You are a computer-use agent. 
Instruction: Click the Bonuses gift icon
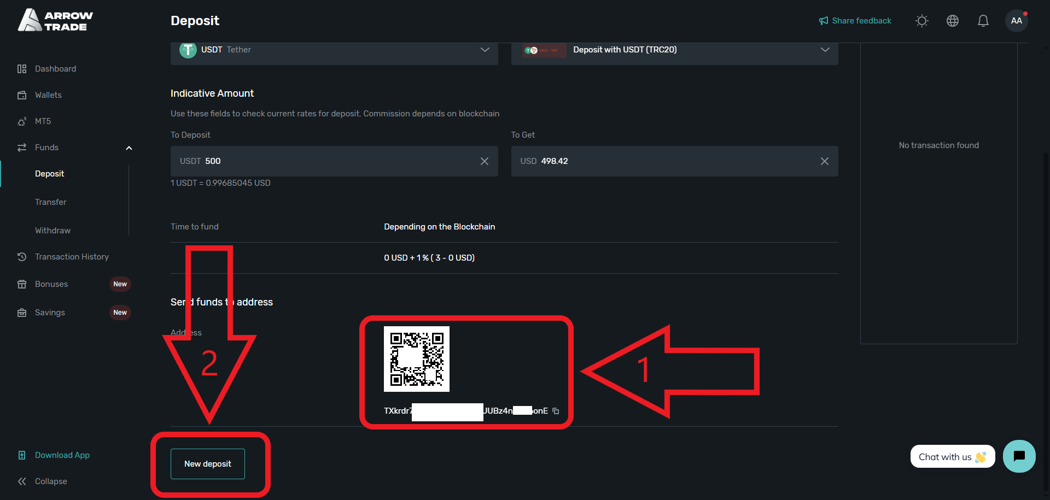tap(22, 284)
